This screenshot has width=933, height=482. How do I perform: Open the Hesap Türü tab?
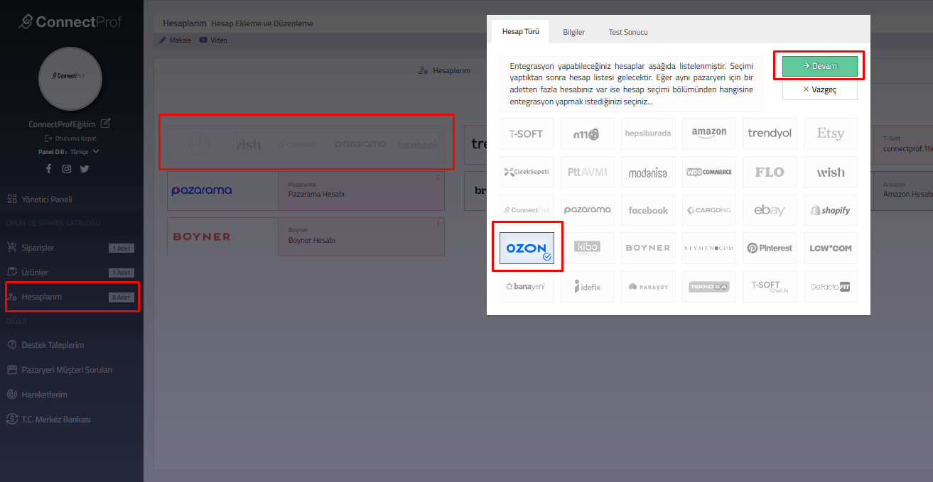point(520,32)
